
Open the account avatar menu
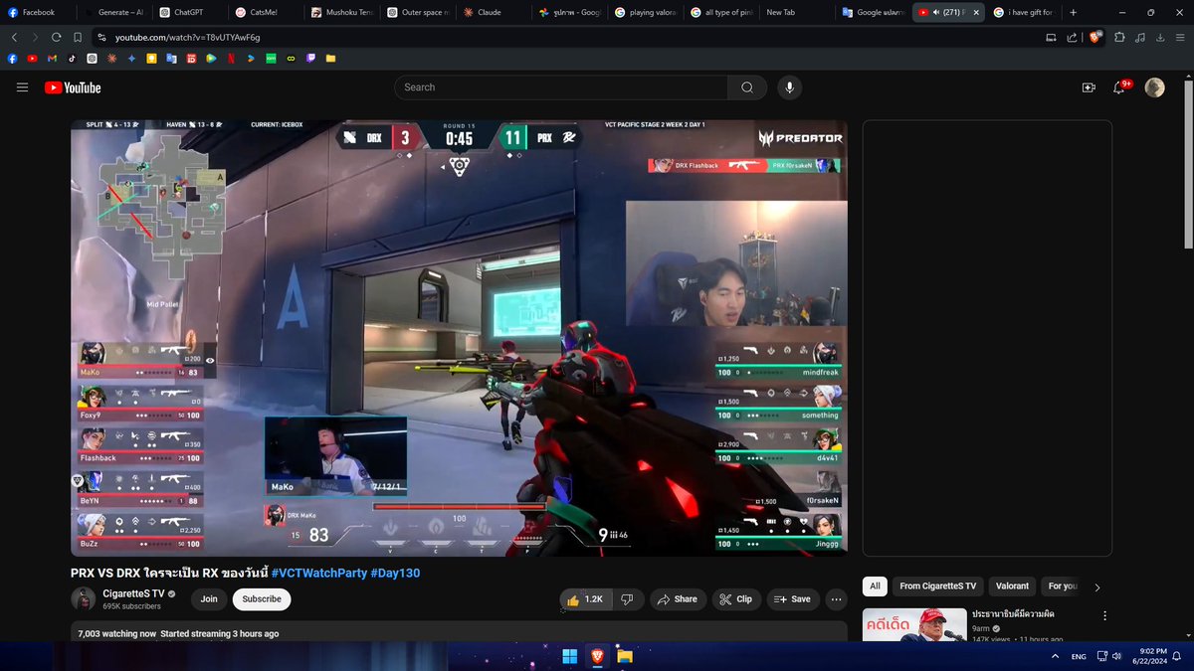coord(1154,87)
